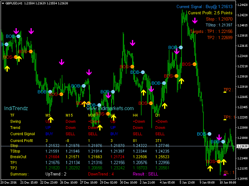Select the 'DownTrend : 4' summary text
The image size is (249, 186).
coord(101,174)
